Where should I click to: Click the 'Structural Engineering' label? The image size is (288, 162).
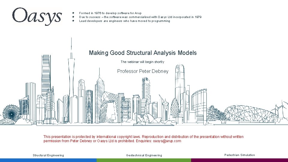click(48, 155)
